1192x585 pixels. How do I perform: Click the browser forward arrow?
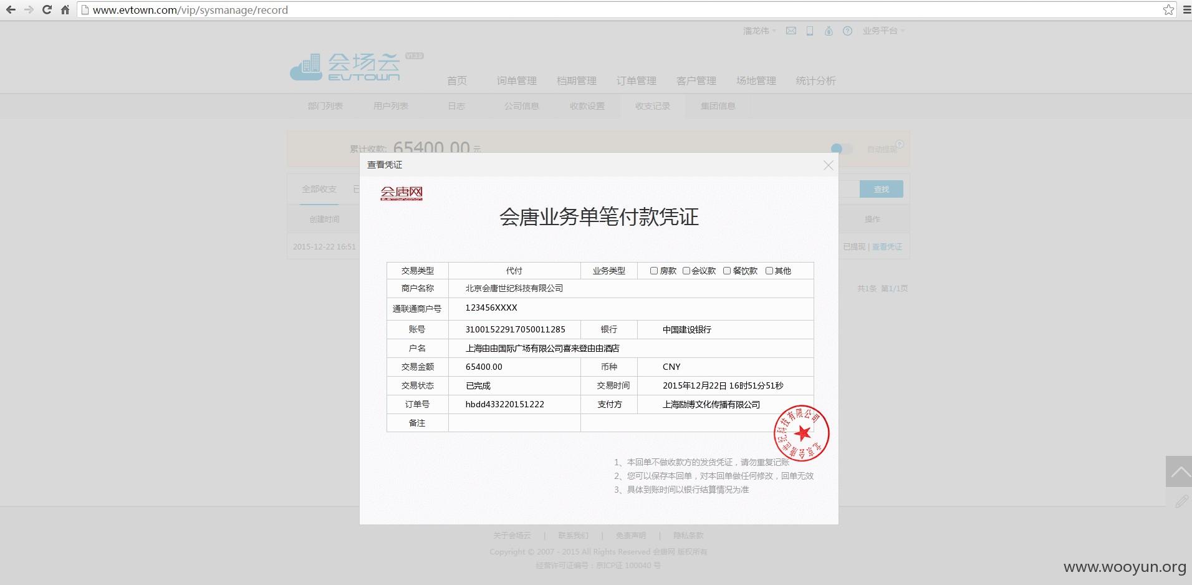(x=29, y=10)
